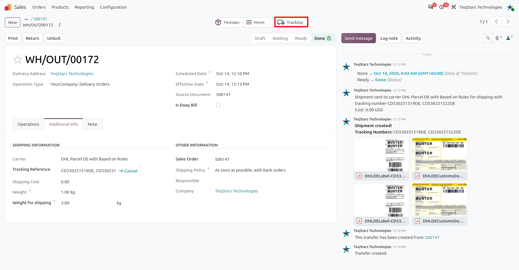The image size is (519, 270).
Task: Open S00147 link in transfer created message
Action: click(432, 237)
